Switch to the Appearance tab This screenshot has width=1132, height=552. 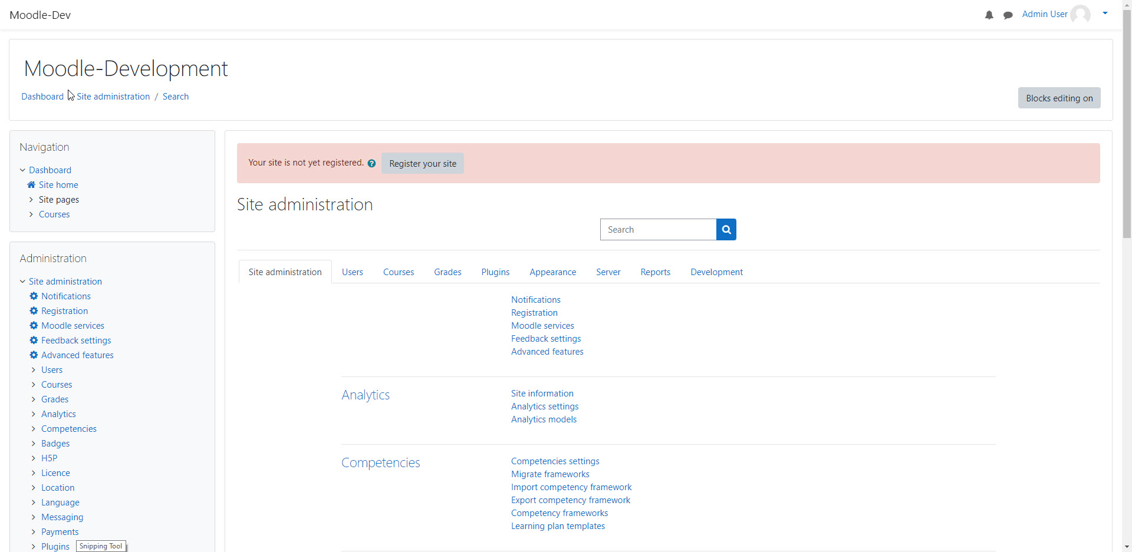point(552,272)
